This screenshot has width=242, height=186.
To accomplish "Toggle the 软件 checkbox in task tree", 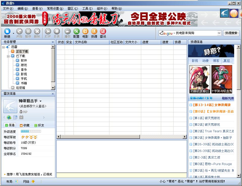I will coord(18,61).
